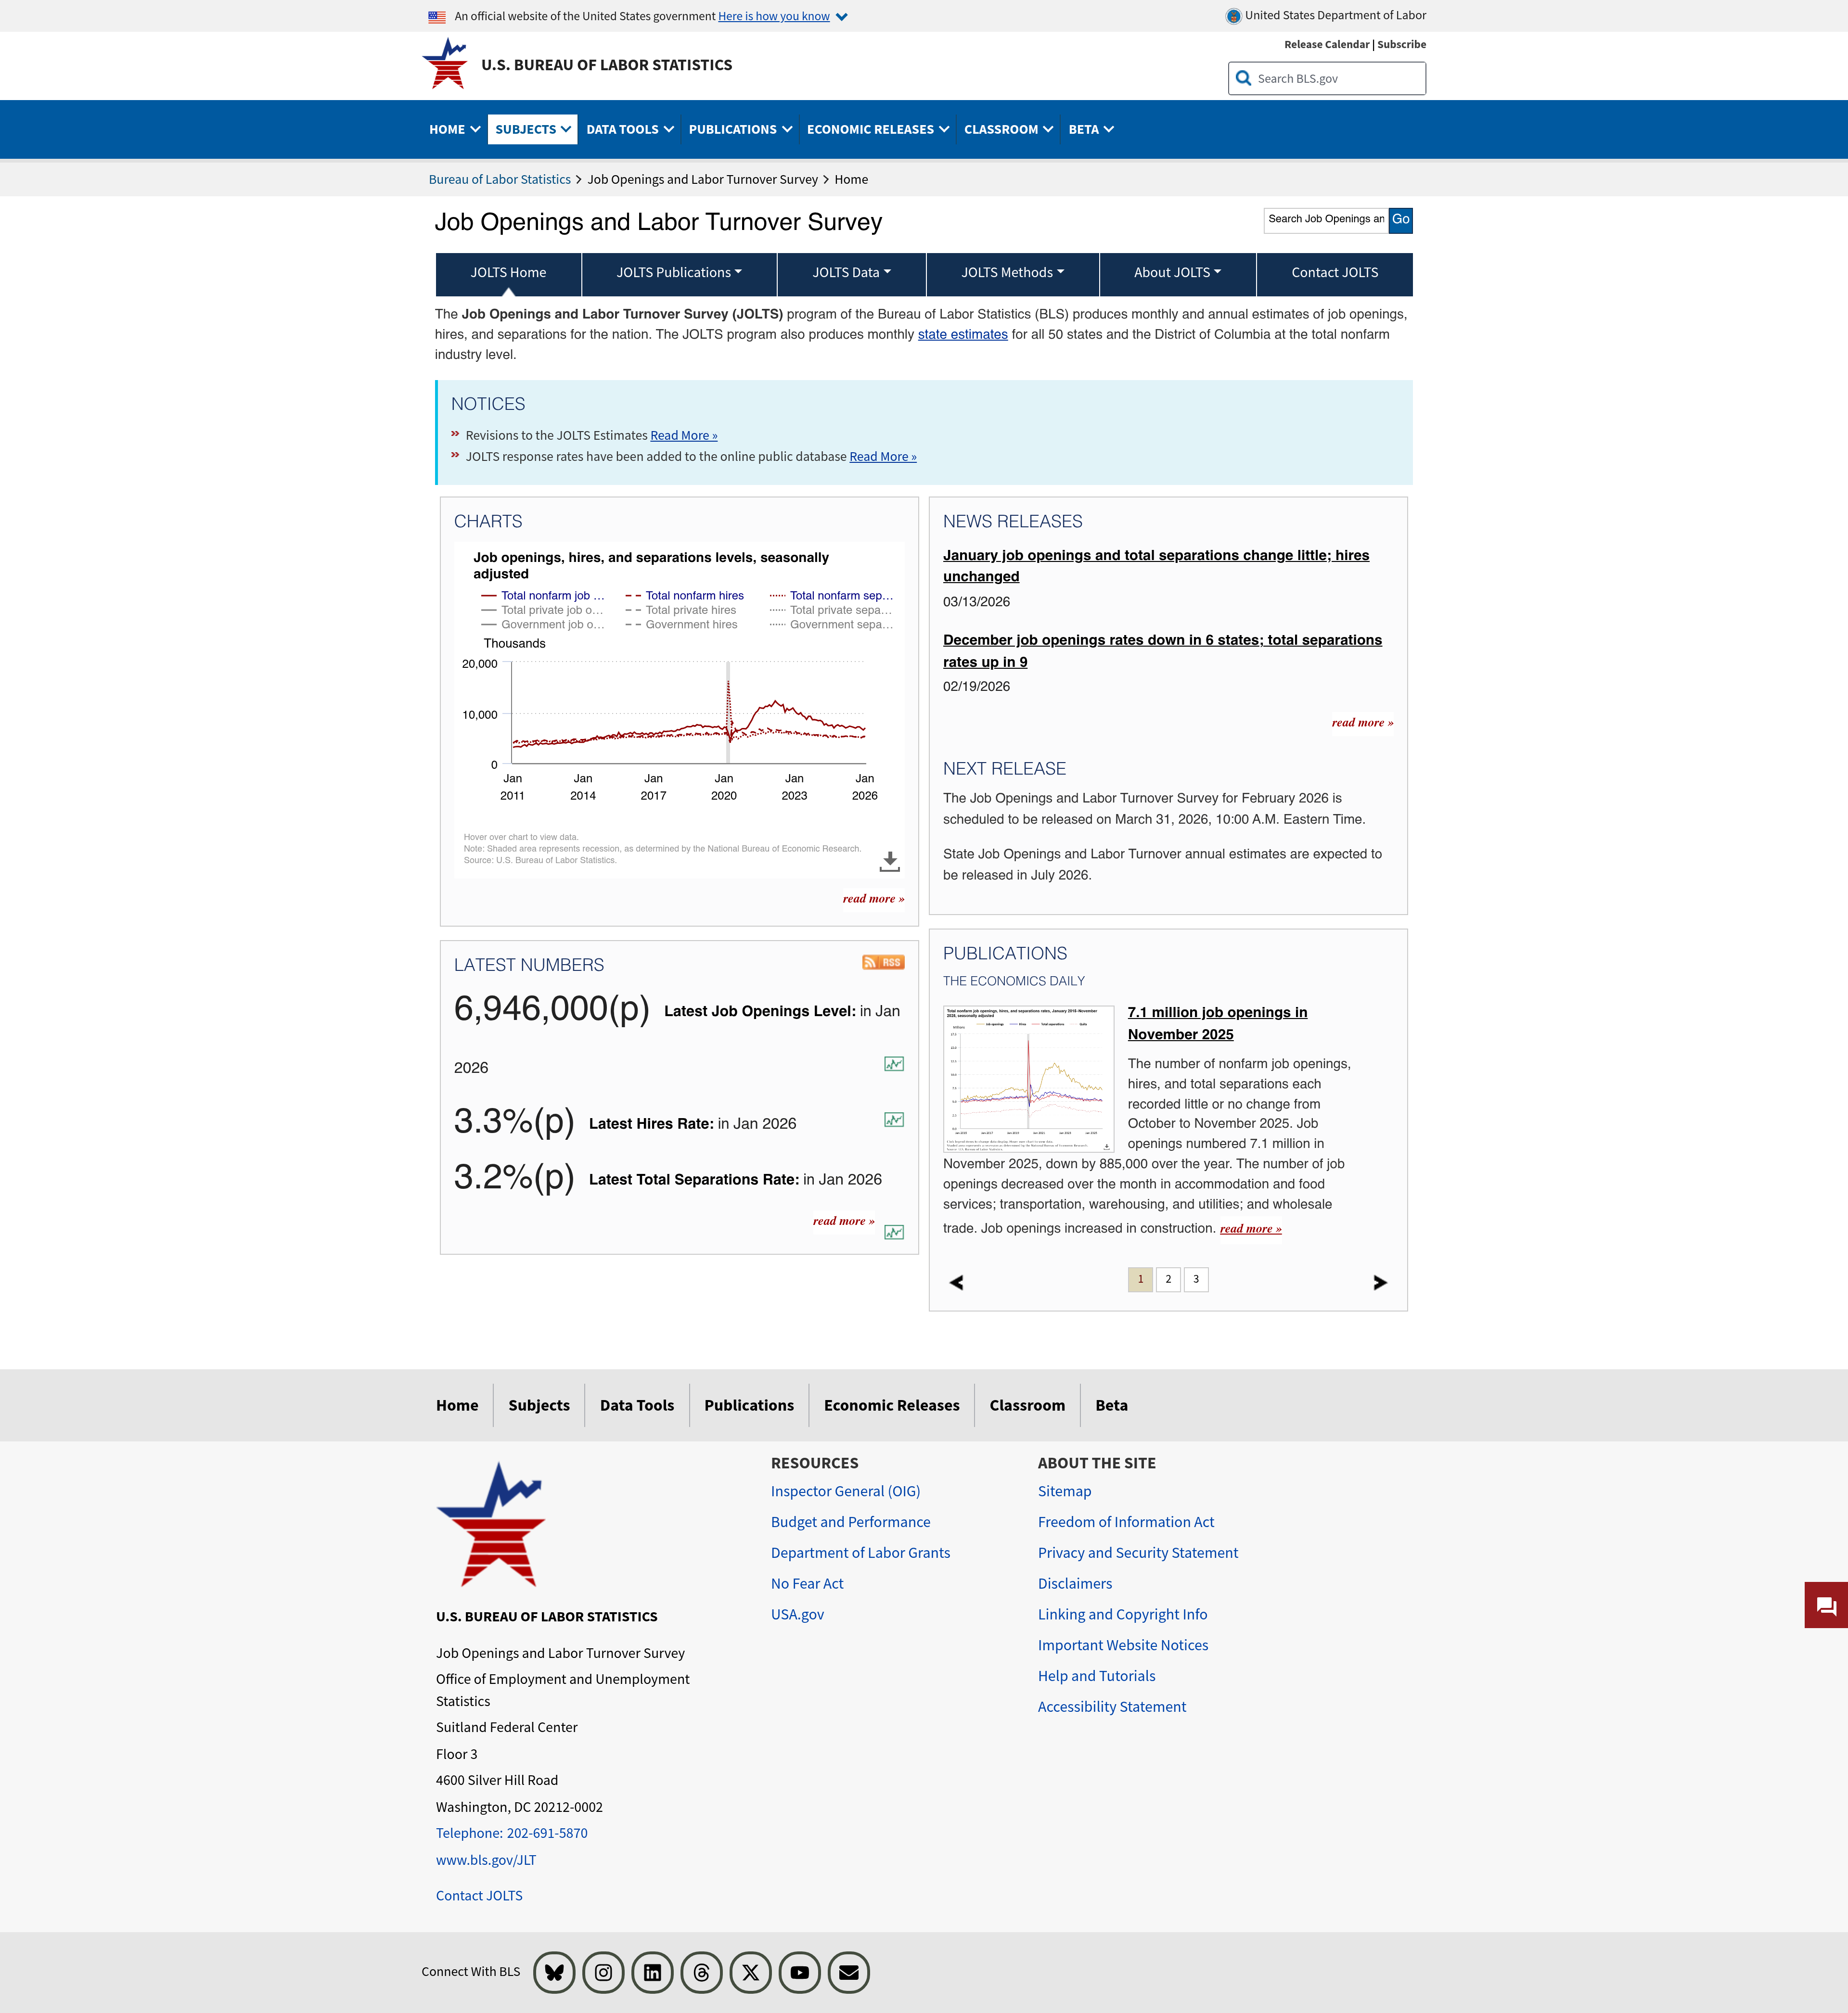1848x2013 pixels.
Task: Open Inspector General (OIG) footer link
Action: coord(845,1491)
